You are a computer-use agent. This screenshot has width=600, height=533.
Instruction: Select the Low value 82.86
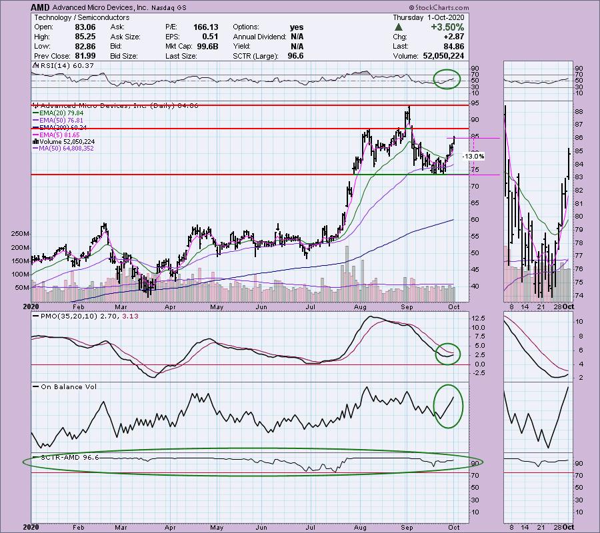click(85, 46)
